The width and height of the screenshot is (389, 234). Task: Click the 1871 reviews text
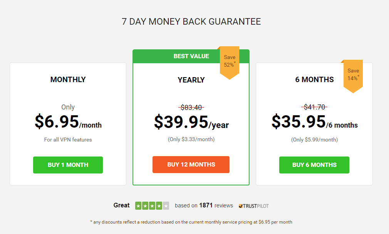click(216, 205)
